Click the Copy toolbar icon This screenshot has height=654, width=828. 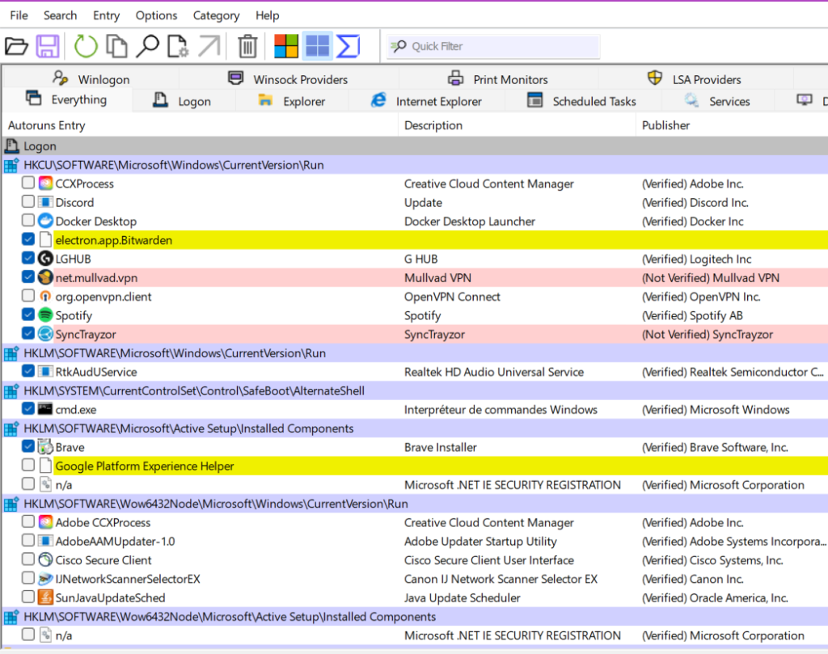point(116,46)
